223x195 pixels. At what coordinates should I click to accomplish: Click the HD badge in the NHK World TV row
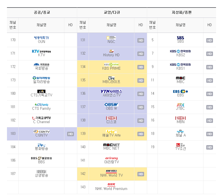[141, 174]
